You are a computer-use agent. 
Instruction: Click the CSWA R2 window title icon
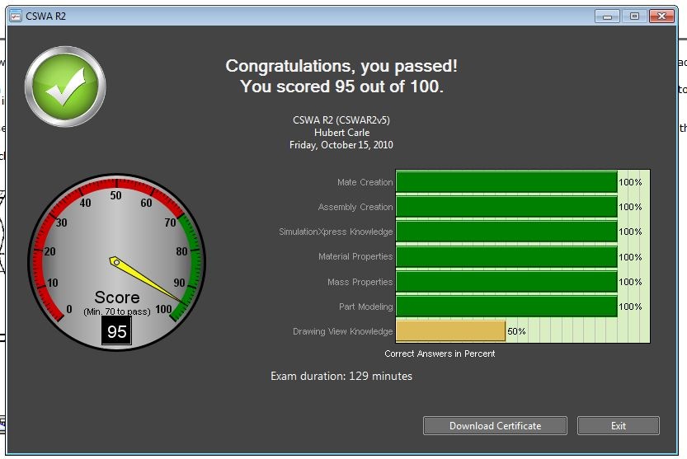16,16
